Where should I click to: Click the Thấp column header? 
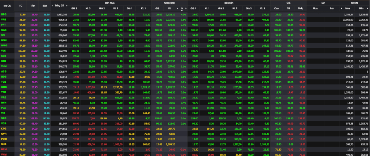(x=300, y=8)
